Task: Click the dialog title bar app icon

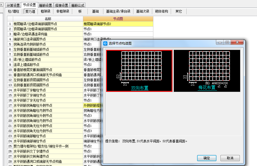Action: pyautogui.click(x=105, y=43)
